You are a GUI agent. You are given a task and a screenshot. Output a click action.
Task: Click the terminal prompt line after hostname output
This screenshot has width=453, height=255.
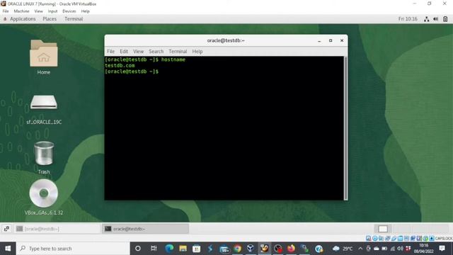[x=132, y=72]
